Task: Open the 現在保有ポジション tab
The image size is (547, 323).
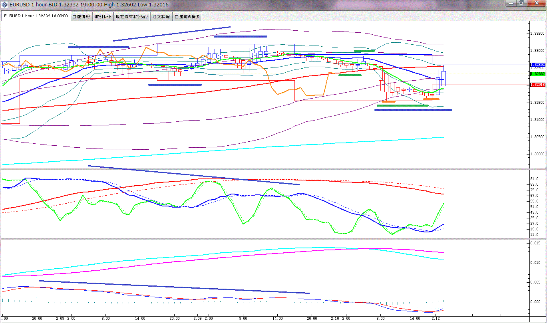Action: tap(132, 16)
